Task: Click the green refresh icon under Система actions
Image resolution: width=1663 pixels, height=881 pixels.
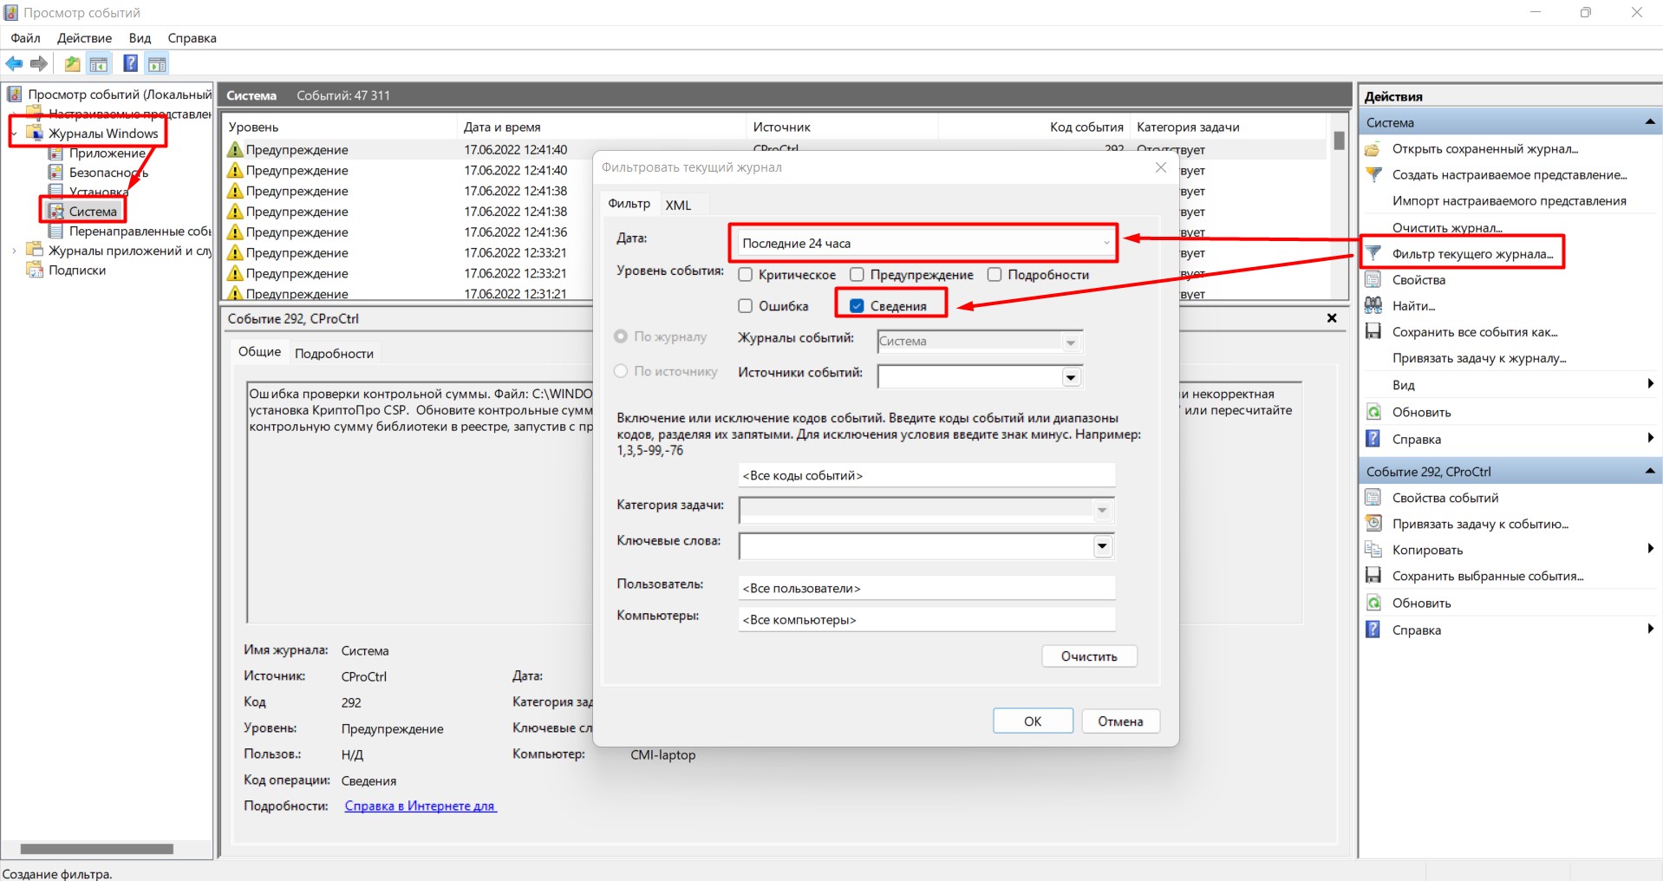Action: tap(1373, 412)
